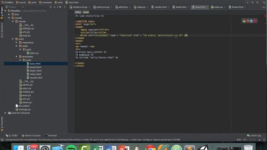This screenshot has height=150, width=267.
Task: Click the collapse-all icon in Project panel
Action: click(x=55, y=7)
